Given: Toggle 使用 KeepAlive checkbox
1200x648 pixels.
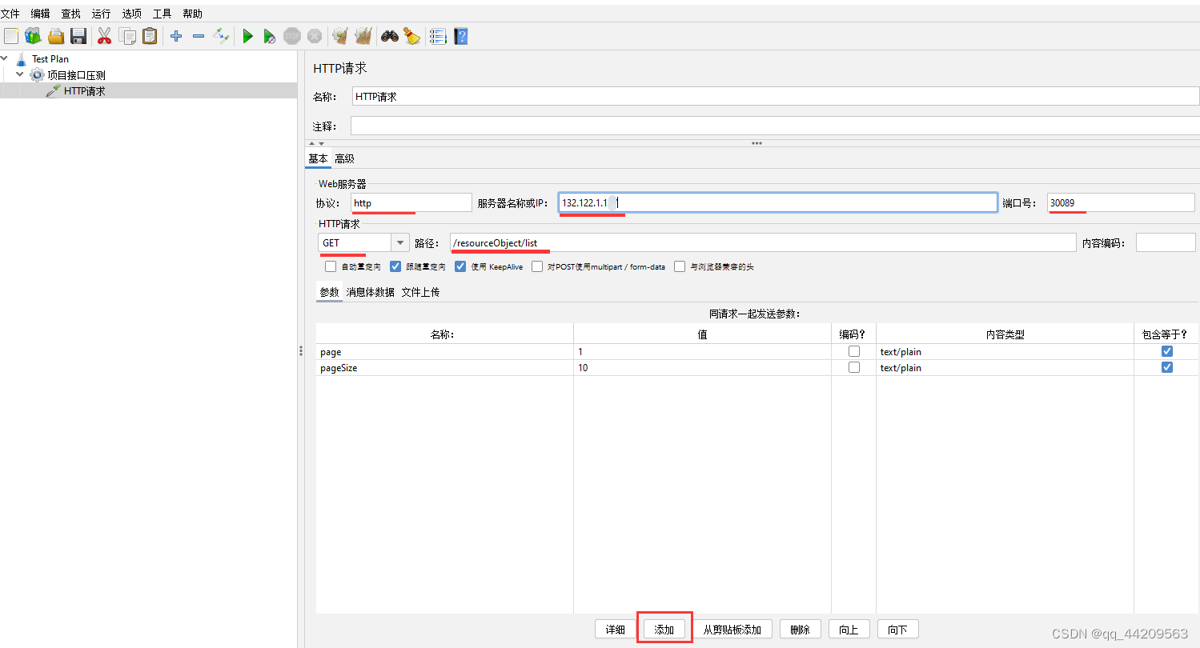Looking at the screenshot, I should coord(460,266).
